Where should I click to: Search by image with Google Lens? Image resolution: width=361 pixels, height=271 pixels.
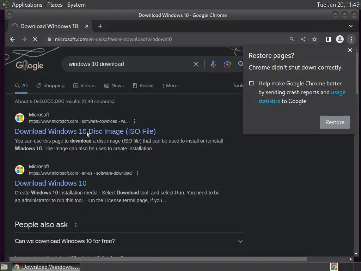(x=227, y=64)
